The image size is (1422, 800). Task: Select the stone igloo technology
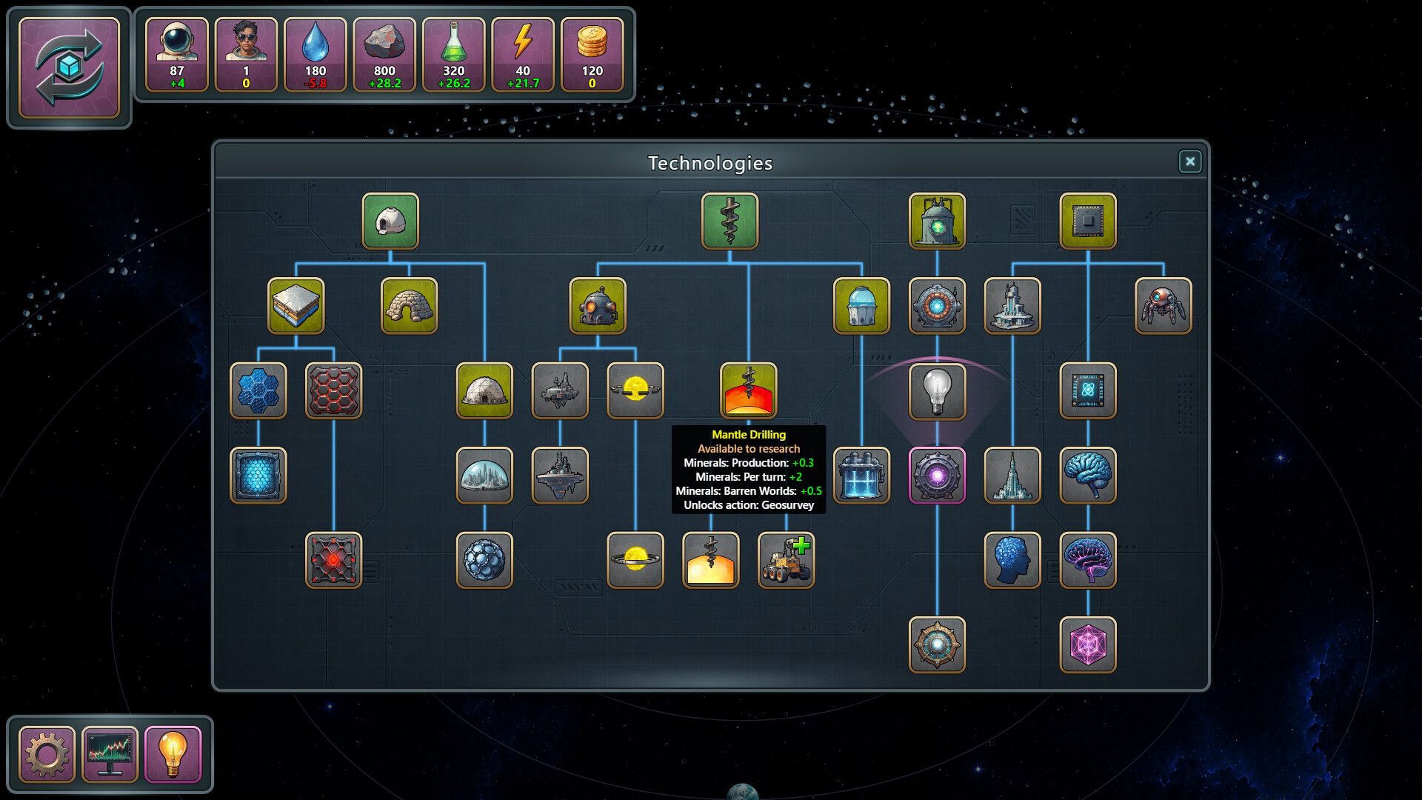pyautogui.click(x=409, y=306)
